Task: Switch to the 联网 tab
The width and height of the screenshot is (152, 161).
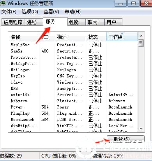Action: tap(95, 22)
